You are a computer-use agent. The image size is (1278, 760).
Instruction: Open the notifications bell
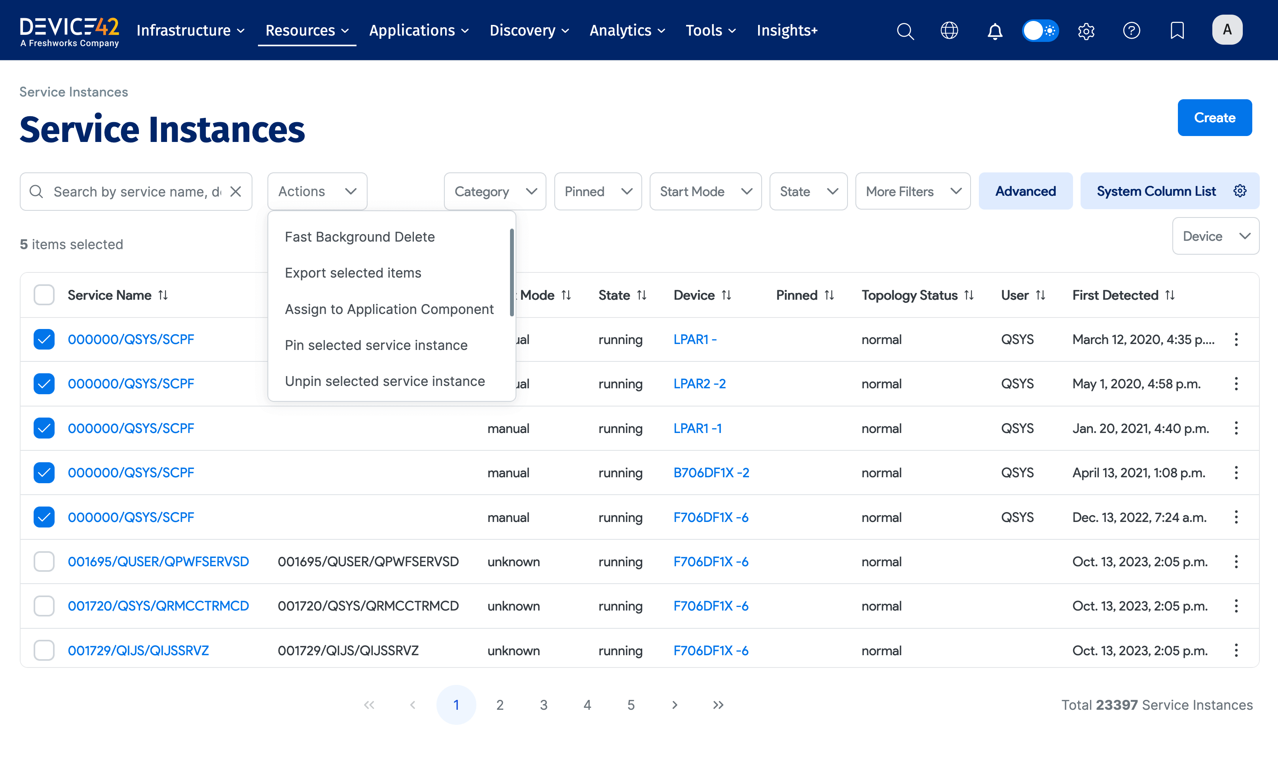coord(994,31)
